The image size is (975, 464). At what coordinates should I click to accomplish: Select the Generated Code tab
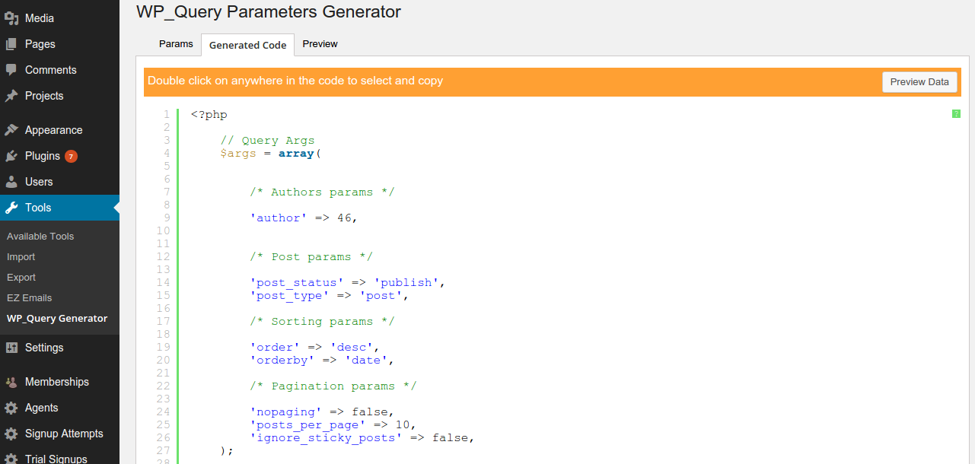[x=247, y=45]
